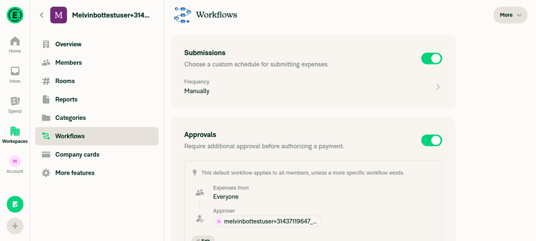Click 'Require additional approval' description text

click(x=264, y=146)
